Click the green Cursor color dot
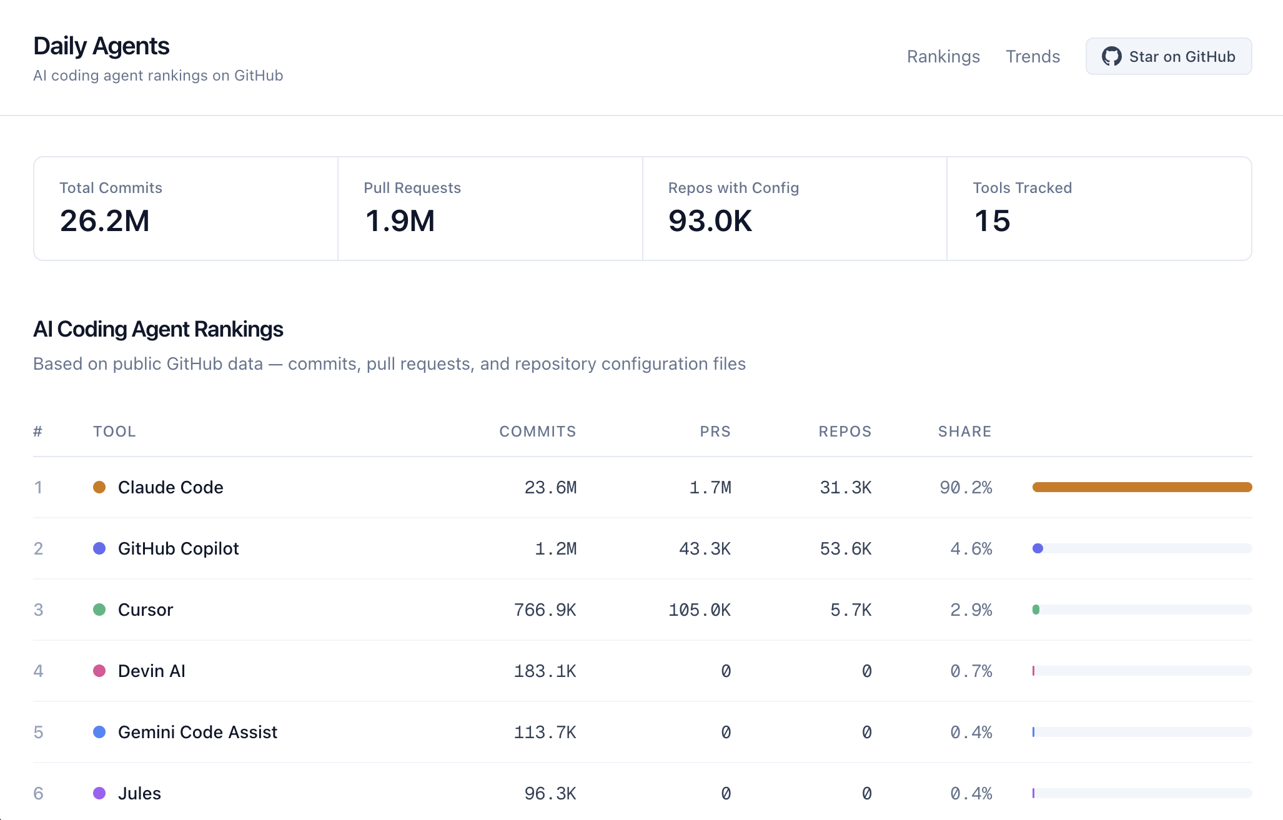Image resolution: width=1283 pixels, height=820 pixels. [x=99, y=610]
